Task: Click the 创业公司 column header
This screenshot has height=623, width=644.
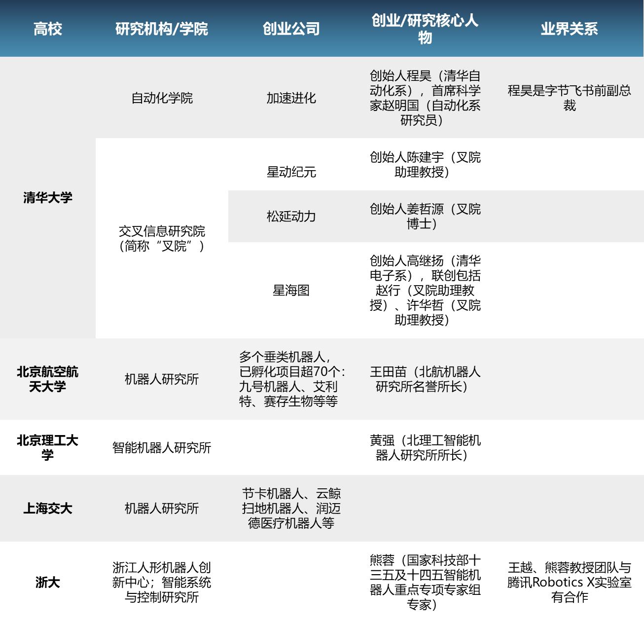Action: coord(291,29)
